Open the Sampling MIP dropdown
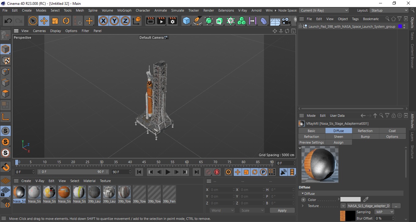Viewport: 416px width, 222px height. coord(384,212)
